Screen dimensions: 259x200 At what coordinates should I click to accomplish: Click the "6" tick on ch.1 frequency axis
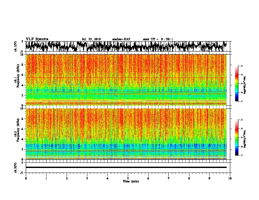point(23,75)
